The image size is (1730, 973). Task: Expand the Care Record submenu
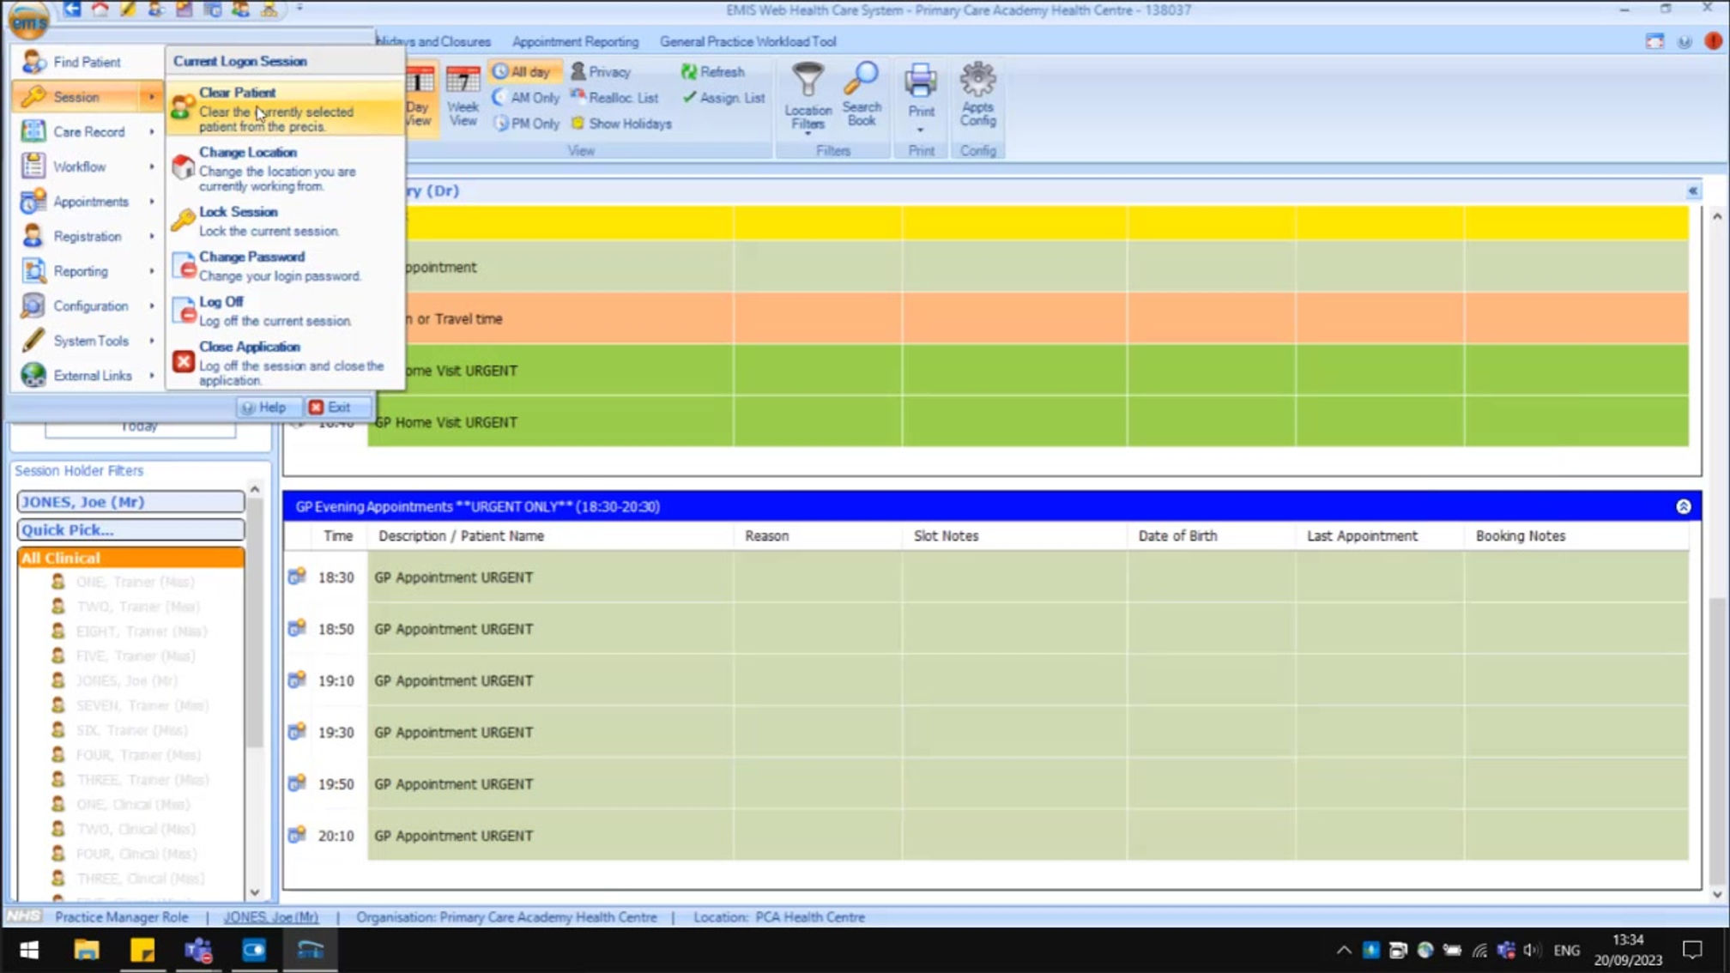coord(86,131)
